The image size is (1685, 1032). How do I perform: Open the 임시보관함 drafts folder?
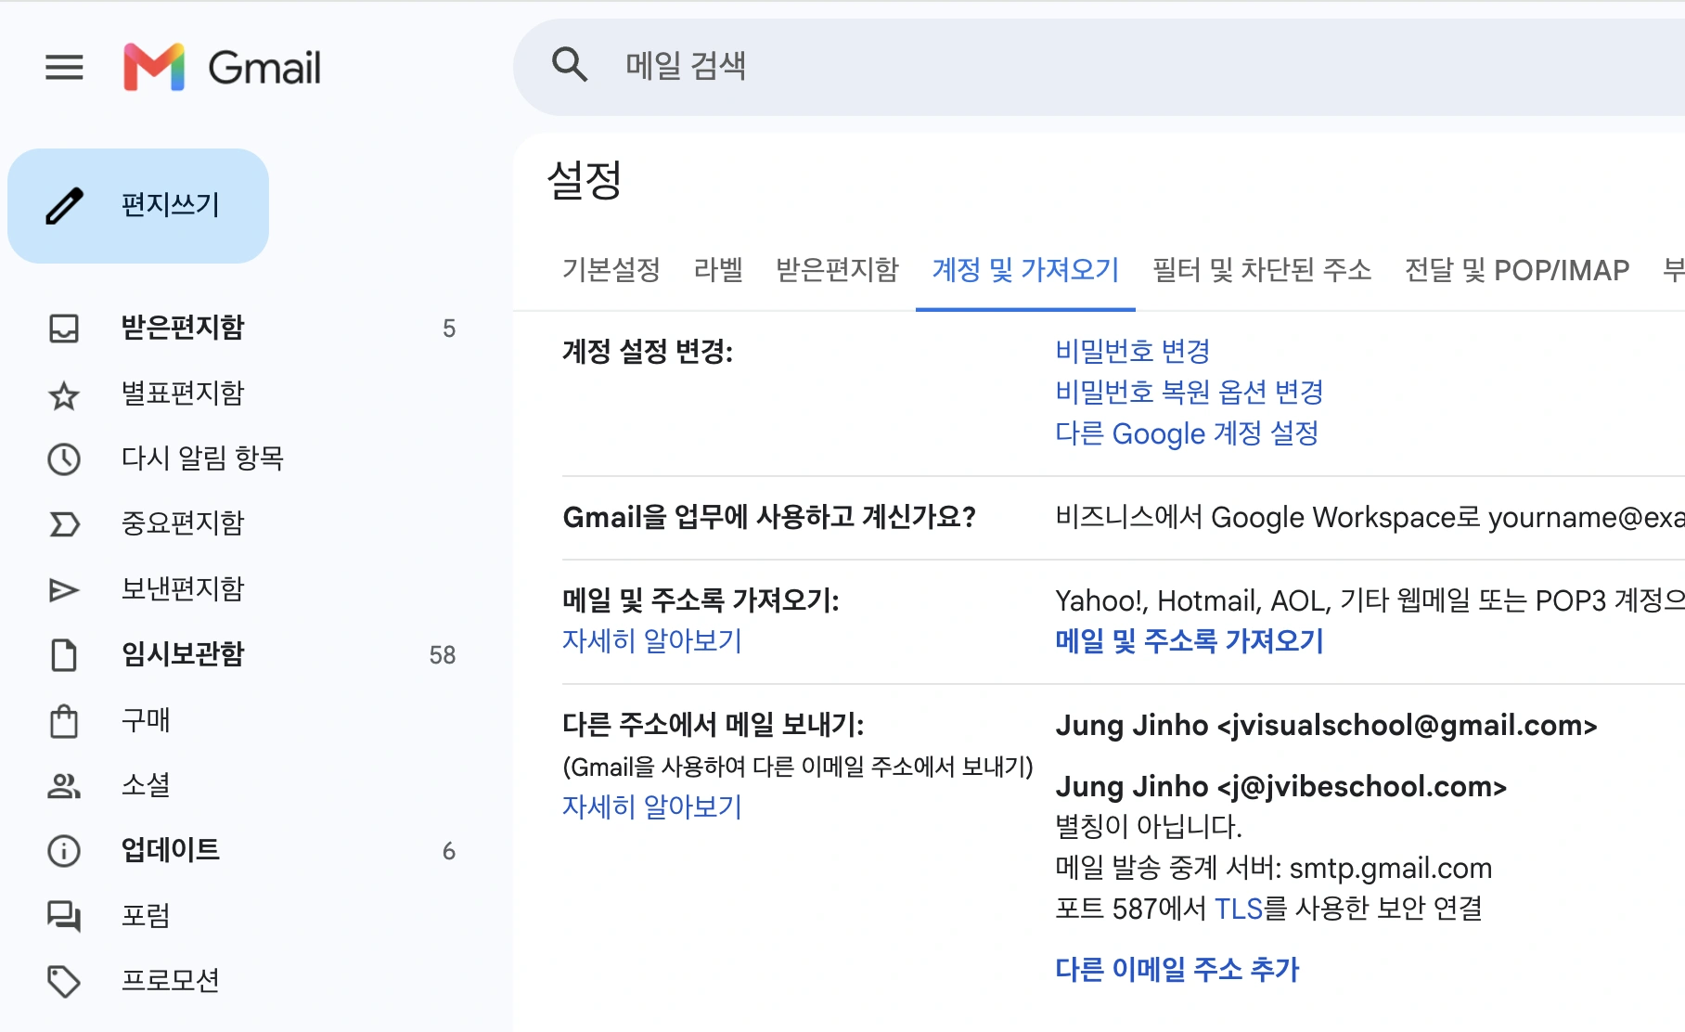pyautogui.click(x=183, y=653)
